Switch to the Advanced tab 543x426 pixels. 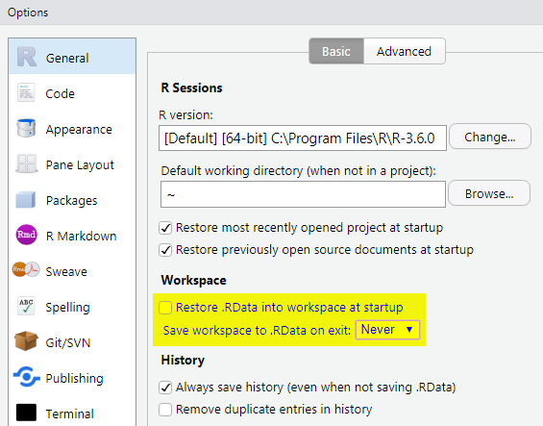[405, 51]
